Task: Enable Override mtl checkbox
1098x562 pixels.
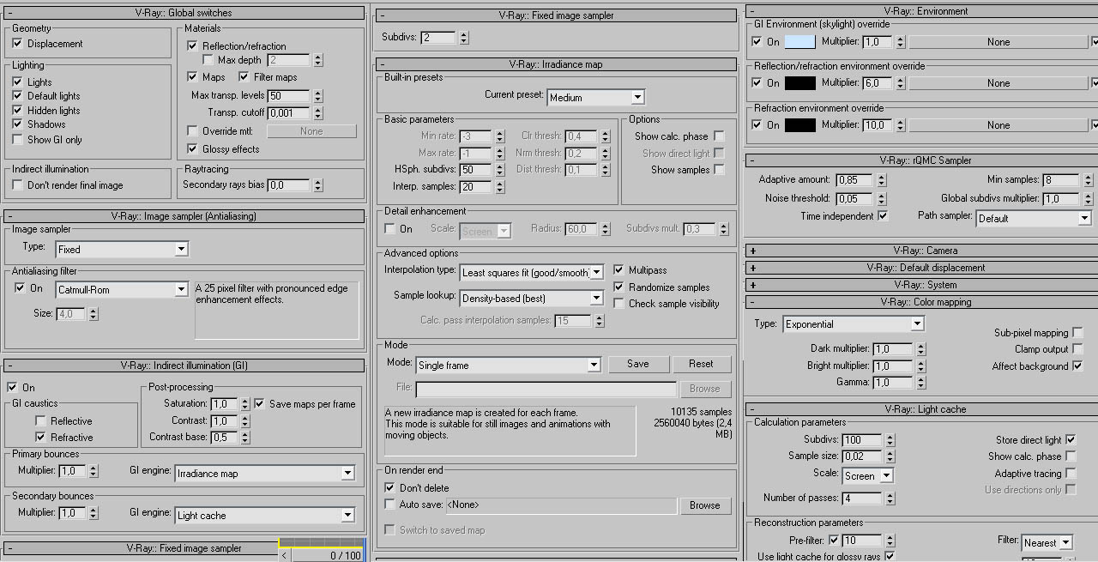Action: [193, 131]
